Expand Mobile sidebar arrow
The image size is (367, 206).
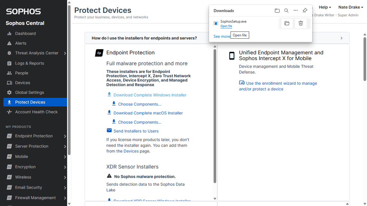click(65, 157)
